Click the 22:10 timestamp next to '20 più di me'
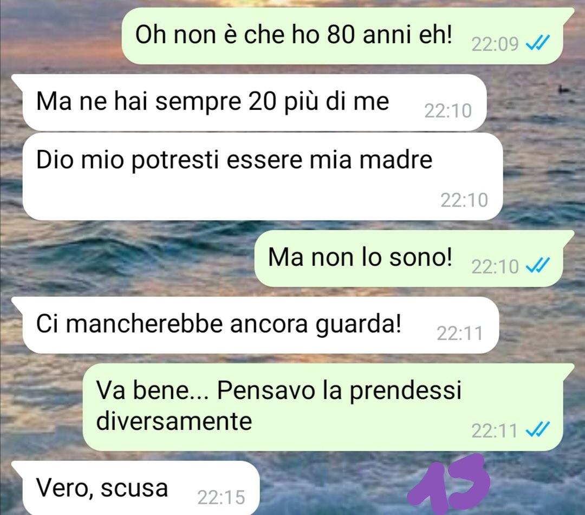Screen dimensions: 585x515 (448, 111)
